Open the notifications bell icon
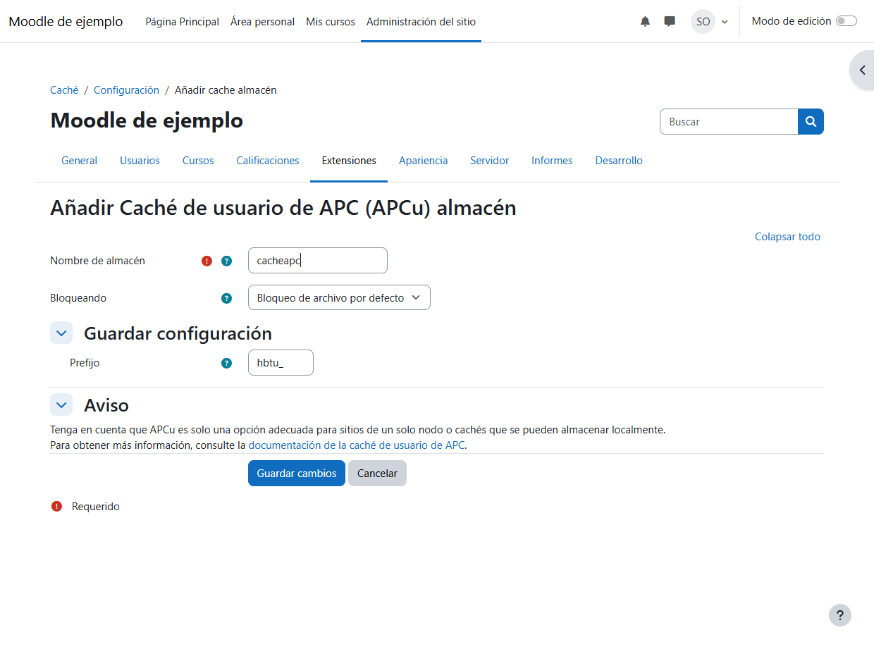This screenshot has width=874, height=649. click(x=645, y=22)
